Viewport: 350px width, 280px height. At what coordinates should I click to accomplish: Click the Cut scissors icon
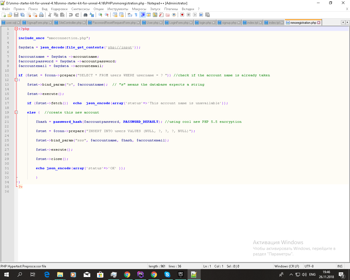[x=50, y=15]
